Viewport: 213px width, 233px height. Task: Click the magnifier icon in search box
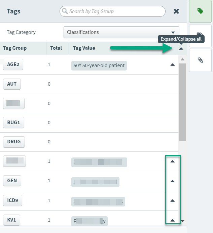[x=65, y=11]
